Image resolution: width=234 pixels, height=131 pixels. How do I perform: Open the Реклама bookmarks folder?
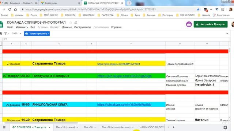pos(149,15)
